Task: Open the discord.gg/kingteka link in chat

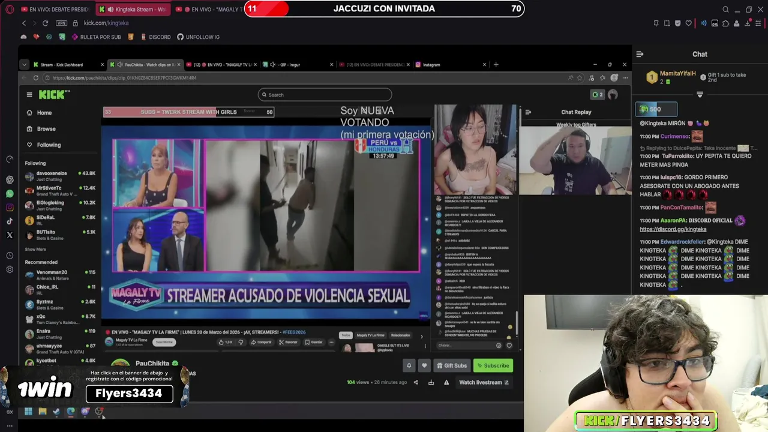Action: tap(673, 229)
